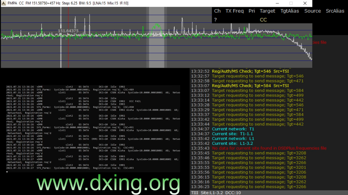This screenshot has width=348, height=195.
Task: Select 13:36:25 log line Tgt=3266
Action: [x=248, y=187]
